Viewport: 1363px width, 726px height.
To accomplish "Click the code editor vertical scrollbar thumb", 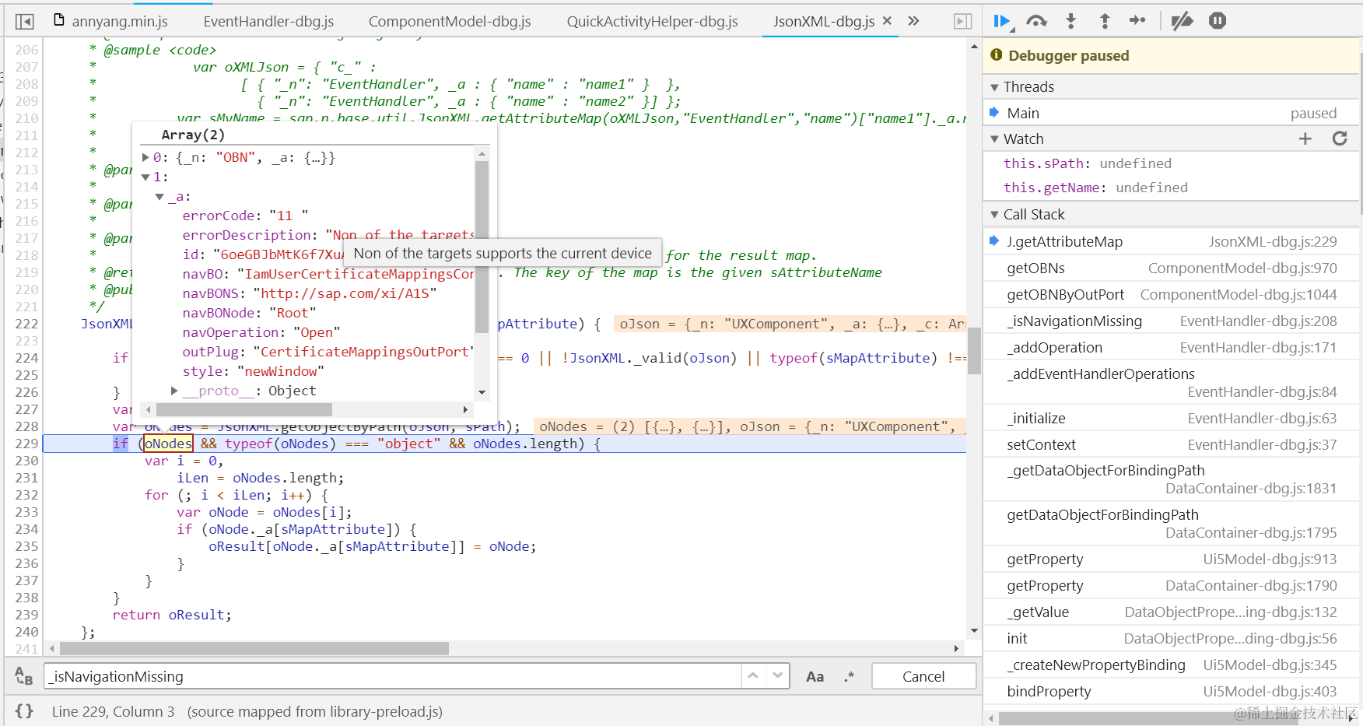I will pyautogui.click(x=974, y=351).
